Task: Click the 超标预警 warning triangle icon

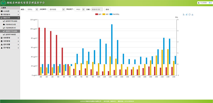Action: click(x=2, y=44)
